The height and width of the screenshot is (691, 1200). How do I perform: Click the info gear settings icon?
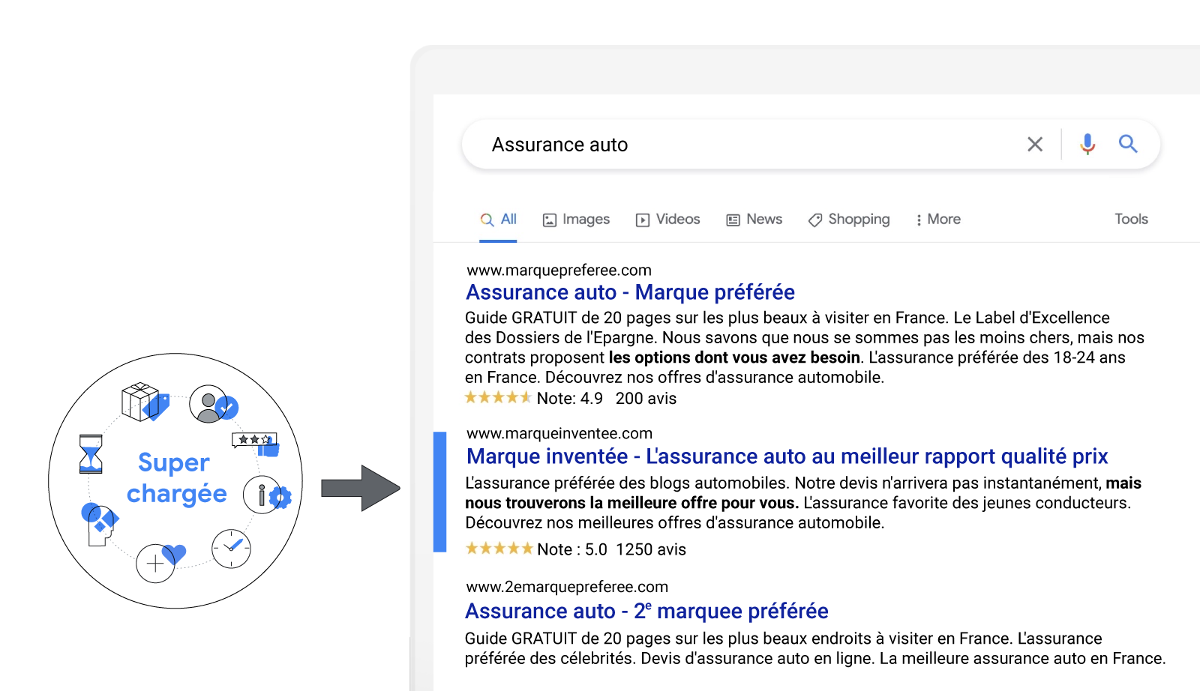[267, 495]
